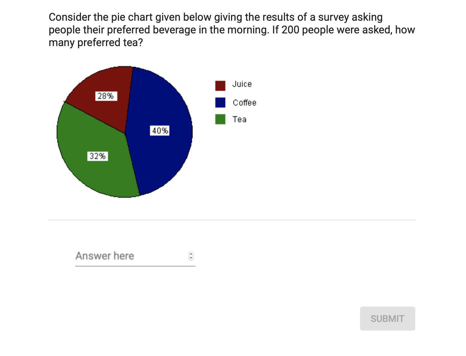Select the Coffee legend label
Viewport: 466px width, 356px height.
tap(244, 103)
